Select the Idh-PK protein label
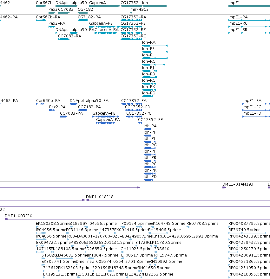 150,170
